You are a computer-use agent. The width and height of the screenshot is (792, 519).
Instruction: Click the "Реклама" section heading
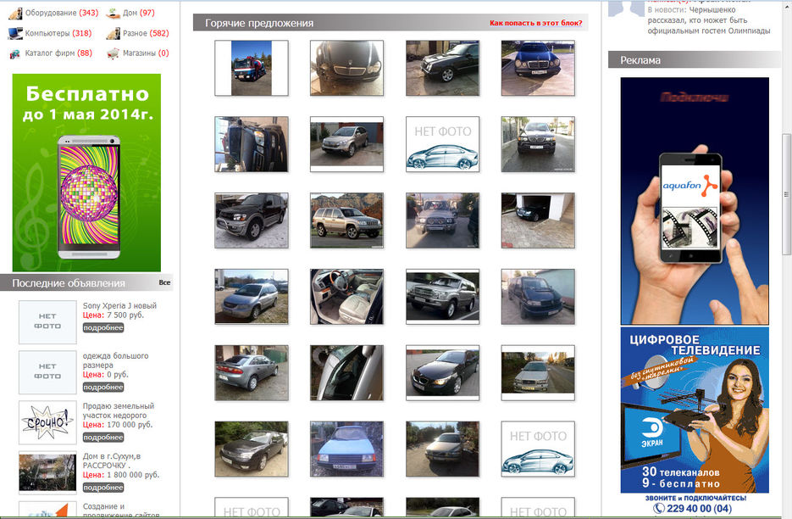pyautogui.click(x=640, y=59)
